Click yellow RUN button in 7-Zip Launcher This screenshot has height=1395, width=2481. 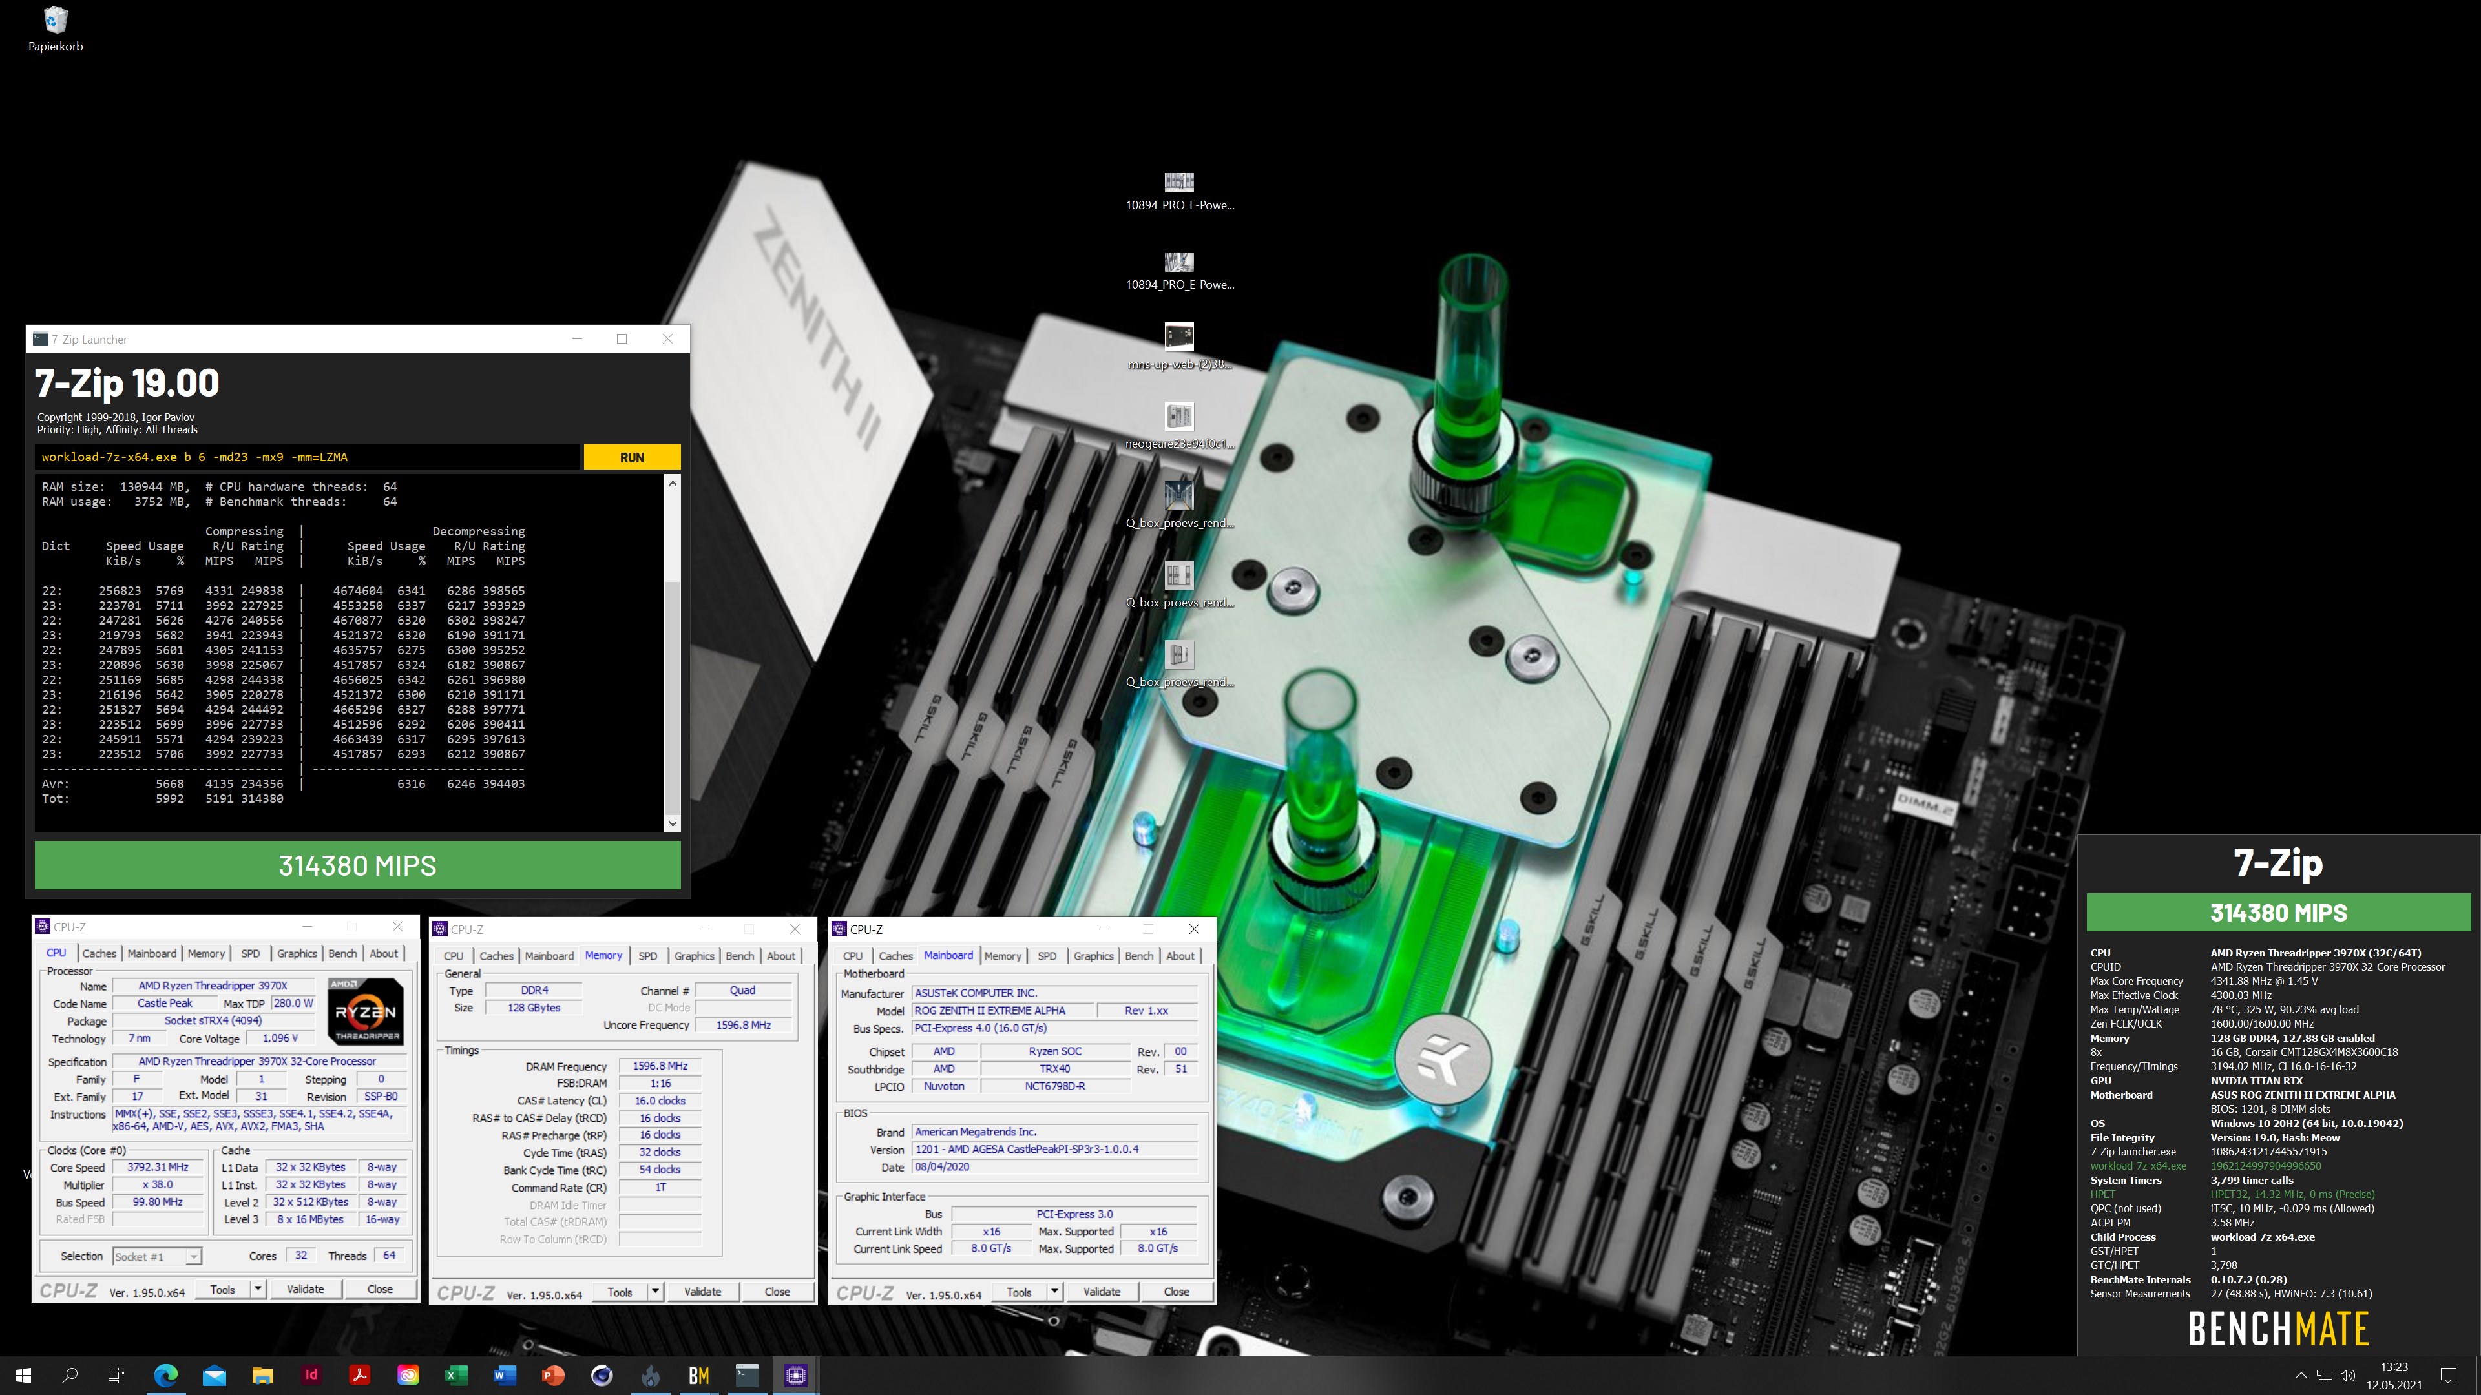pos(632,457)
